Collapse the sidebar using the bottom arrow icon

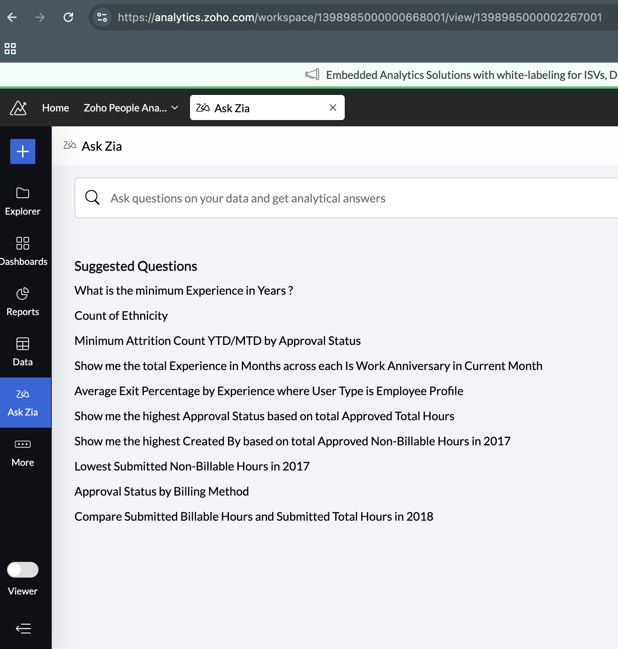[23, 629]
